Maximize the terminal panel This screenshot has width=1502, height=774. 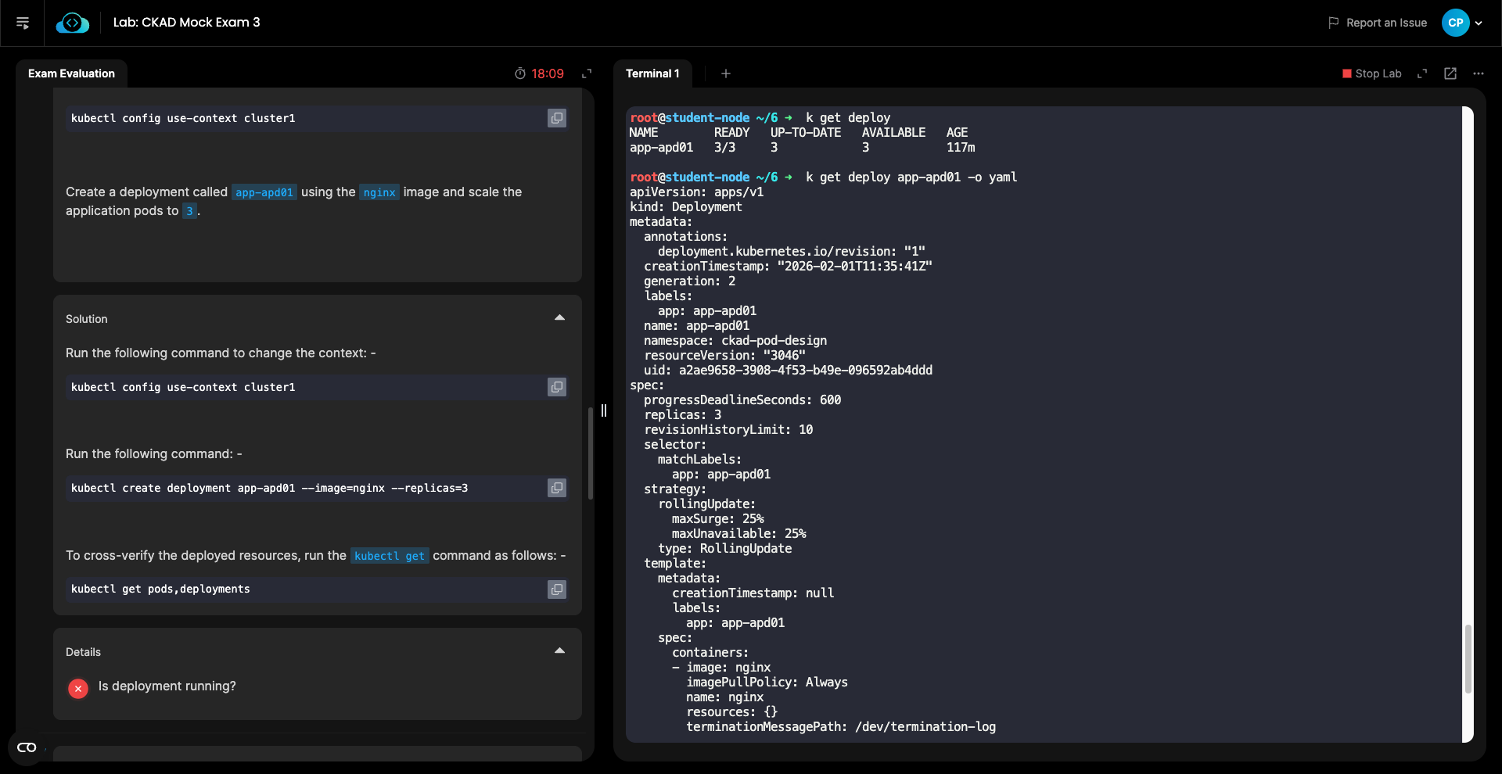coord(1422,73)
